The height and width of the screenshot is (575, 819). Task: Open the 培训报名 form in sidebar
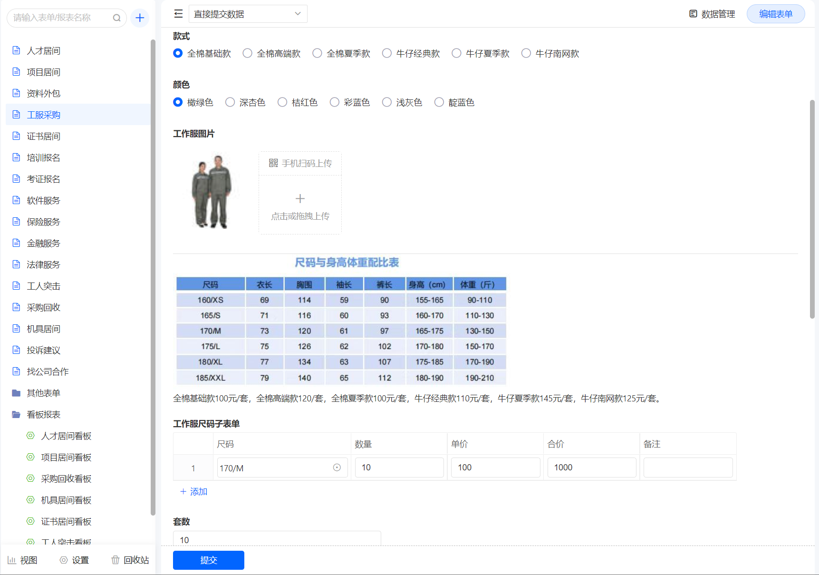[x=43, y=157]
